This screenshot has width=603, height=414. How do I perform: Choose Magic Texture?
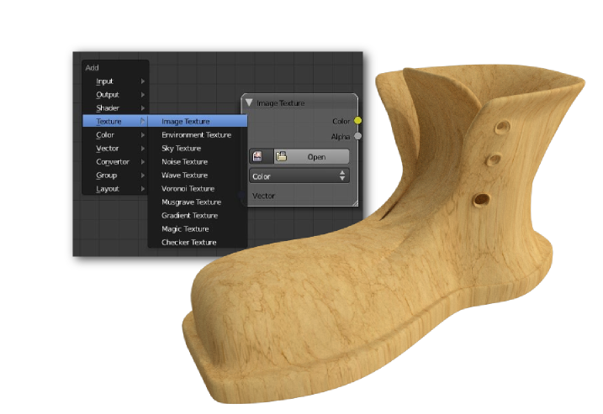pos(198,229)
